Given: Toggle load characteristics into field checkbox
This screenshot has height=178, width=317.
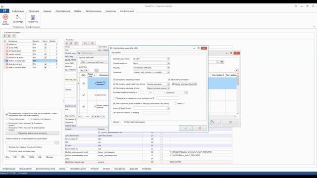Looking at the screenshot, I should click(x=114, y=84).
